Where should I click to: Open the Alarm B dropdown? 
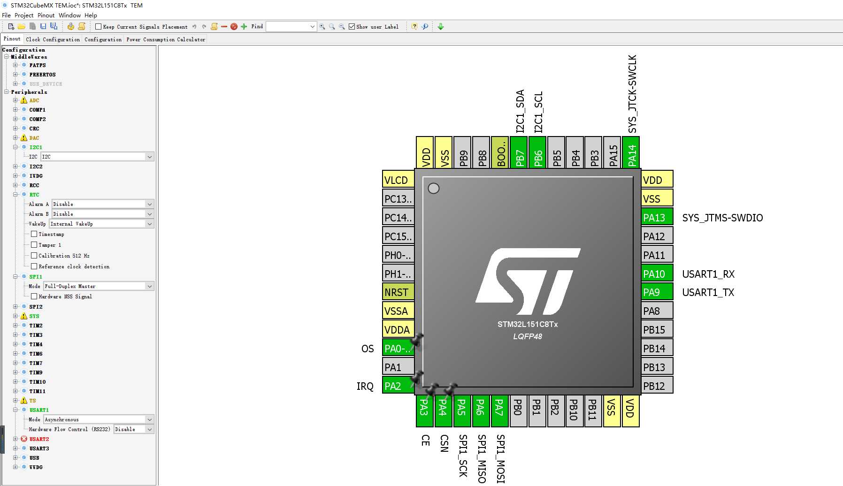[x=102, y=214]
